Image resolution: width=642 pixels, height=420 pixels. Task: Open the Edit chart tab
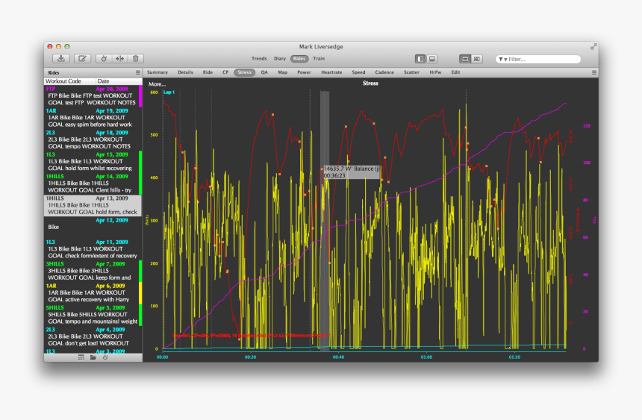pyautogui.click(x=455, y=72)
